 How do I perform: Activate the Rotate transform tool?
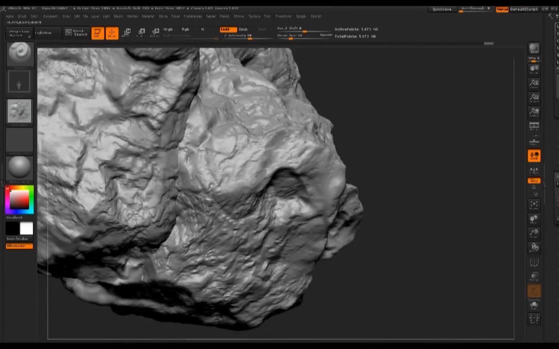click(x=155, y=33)
